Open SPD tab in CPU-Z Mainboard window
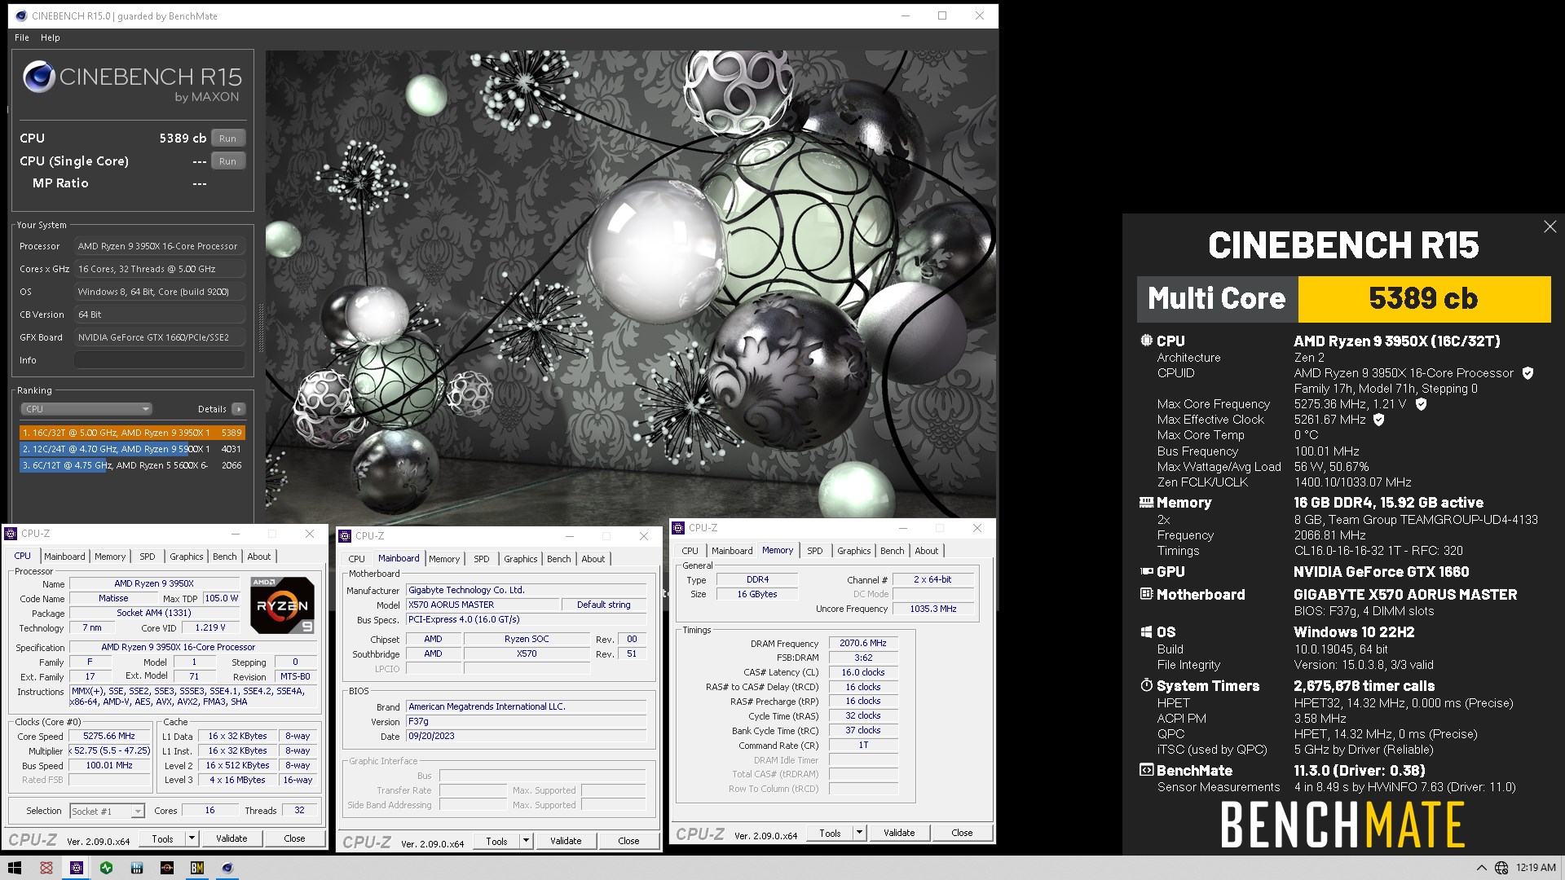 (482, 559)
